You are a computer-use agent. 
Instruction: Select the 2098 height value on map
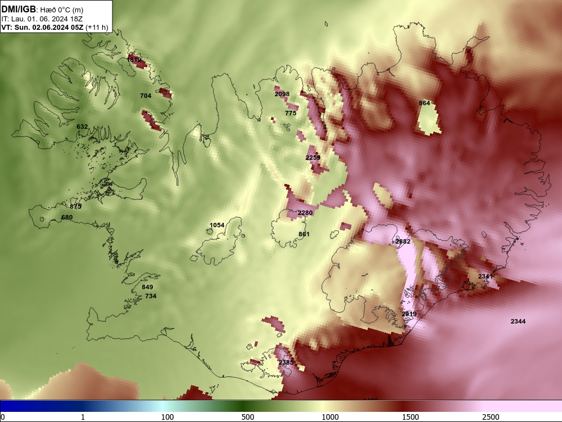(282, 94)
